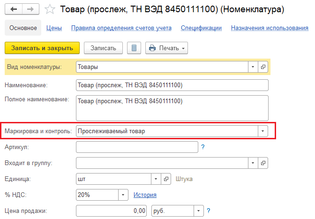The image size is (315, 219).
Task: Switch to the Цены tab
Action: (54, 28)
